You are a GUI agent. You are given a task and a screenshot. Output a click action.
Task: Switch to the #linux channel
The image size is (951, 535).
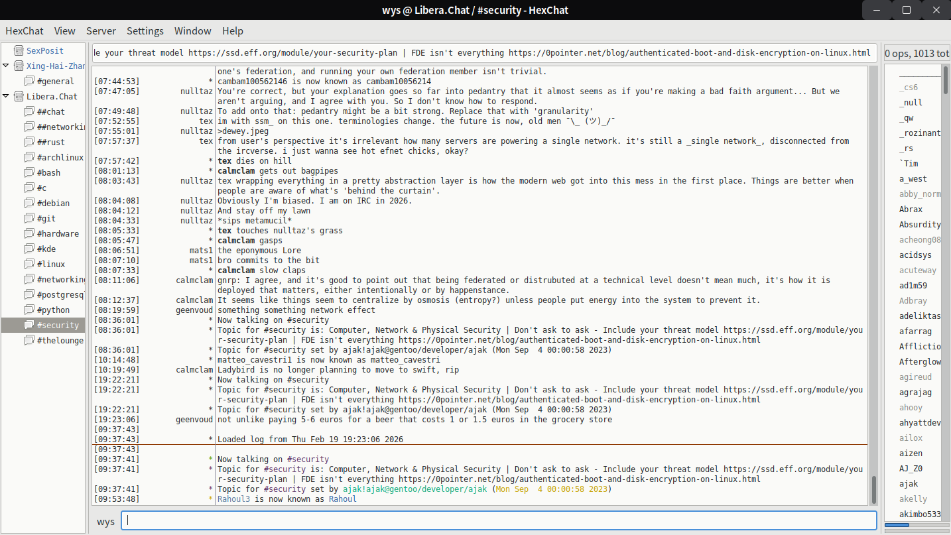click(x=51, y=264)
